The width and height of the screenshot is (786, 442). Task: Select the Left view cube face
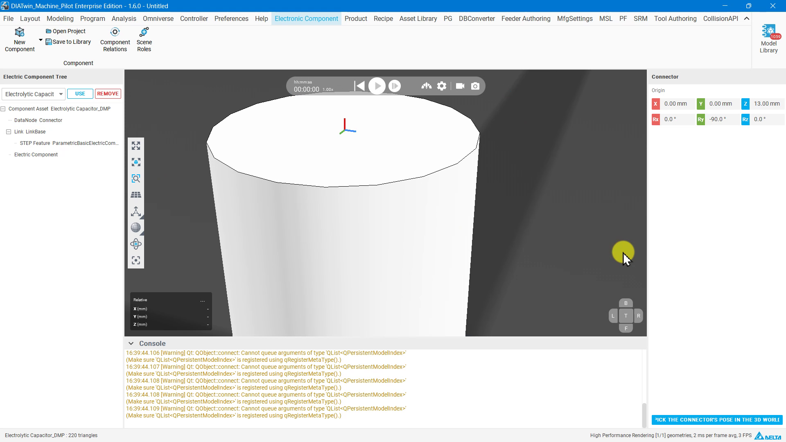pyautogui.click(x=613, y=316)
